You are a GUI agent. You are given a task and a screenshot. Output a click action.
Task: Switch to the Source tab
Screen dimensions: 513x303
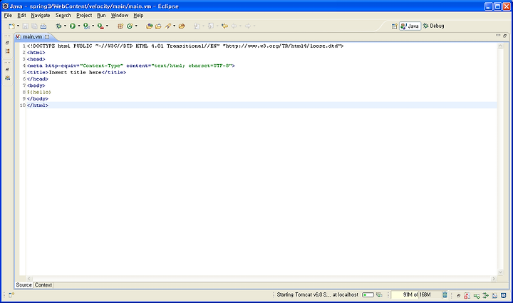tap(24, 285)
